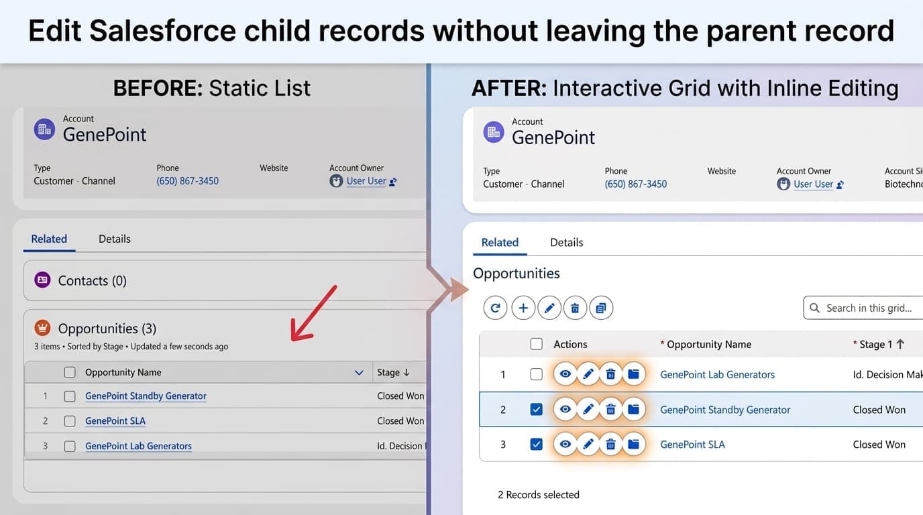
Task: Click the eye icon in the GenePoint Standby Generator grid row
Action: tap(565, 409)
